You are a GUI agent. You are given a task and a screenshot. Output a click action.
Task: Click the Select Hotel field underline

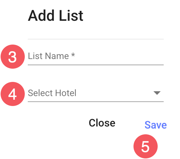pyautogui.click(x=96, y=101)
